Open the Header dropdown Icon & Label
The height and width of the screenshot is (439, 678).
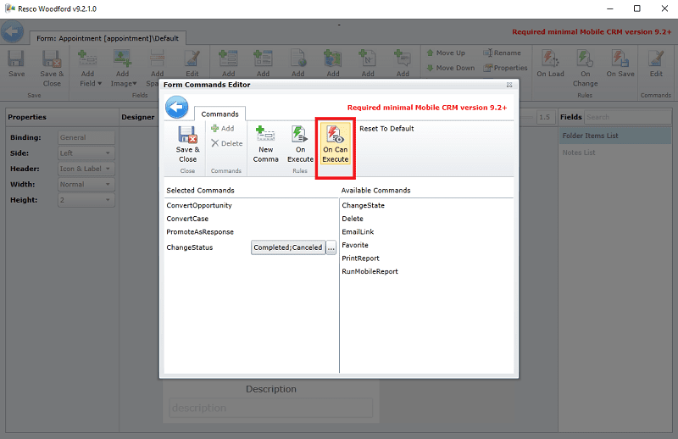pos(86,169)
